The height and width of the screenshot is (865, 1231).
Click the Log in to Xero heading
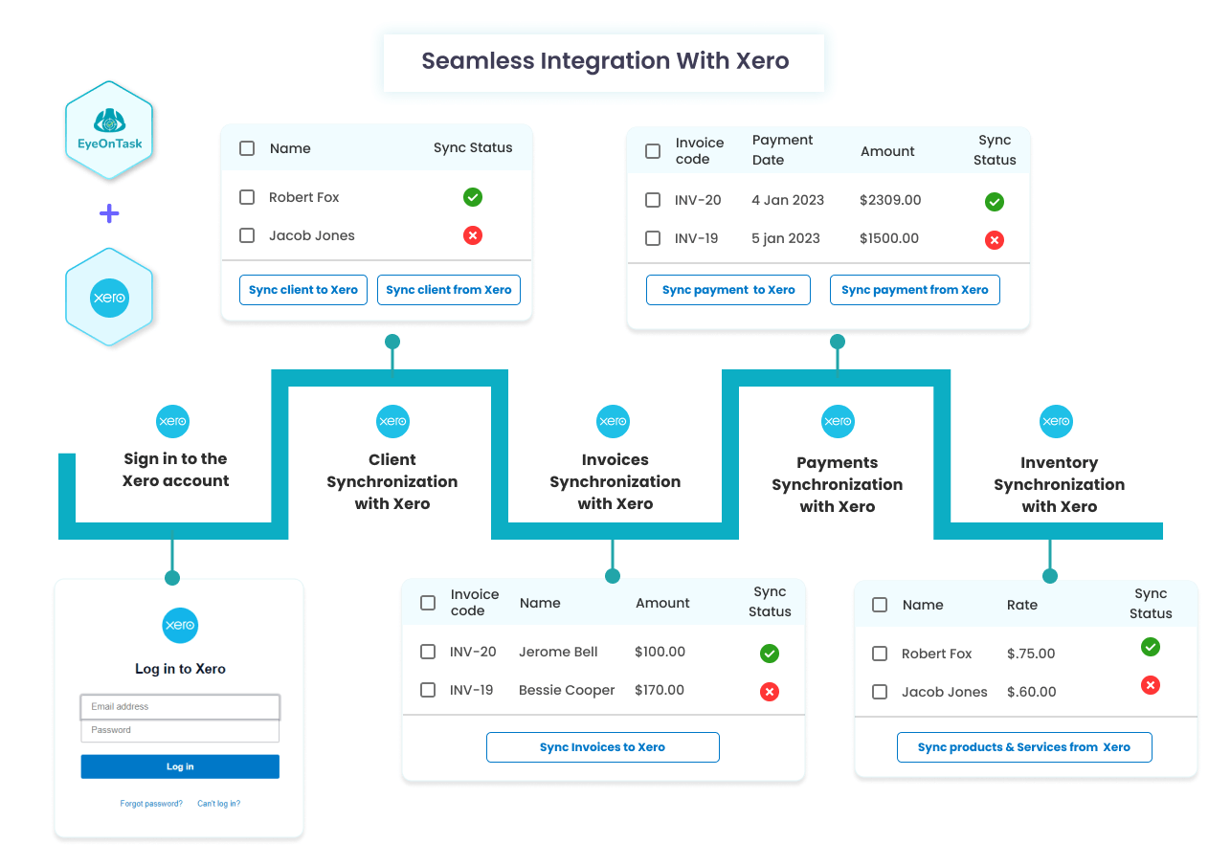point(180,669)
